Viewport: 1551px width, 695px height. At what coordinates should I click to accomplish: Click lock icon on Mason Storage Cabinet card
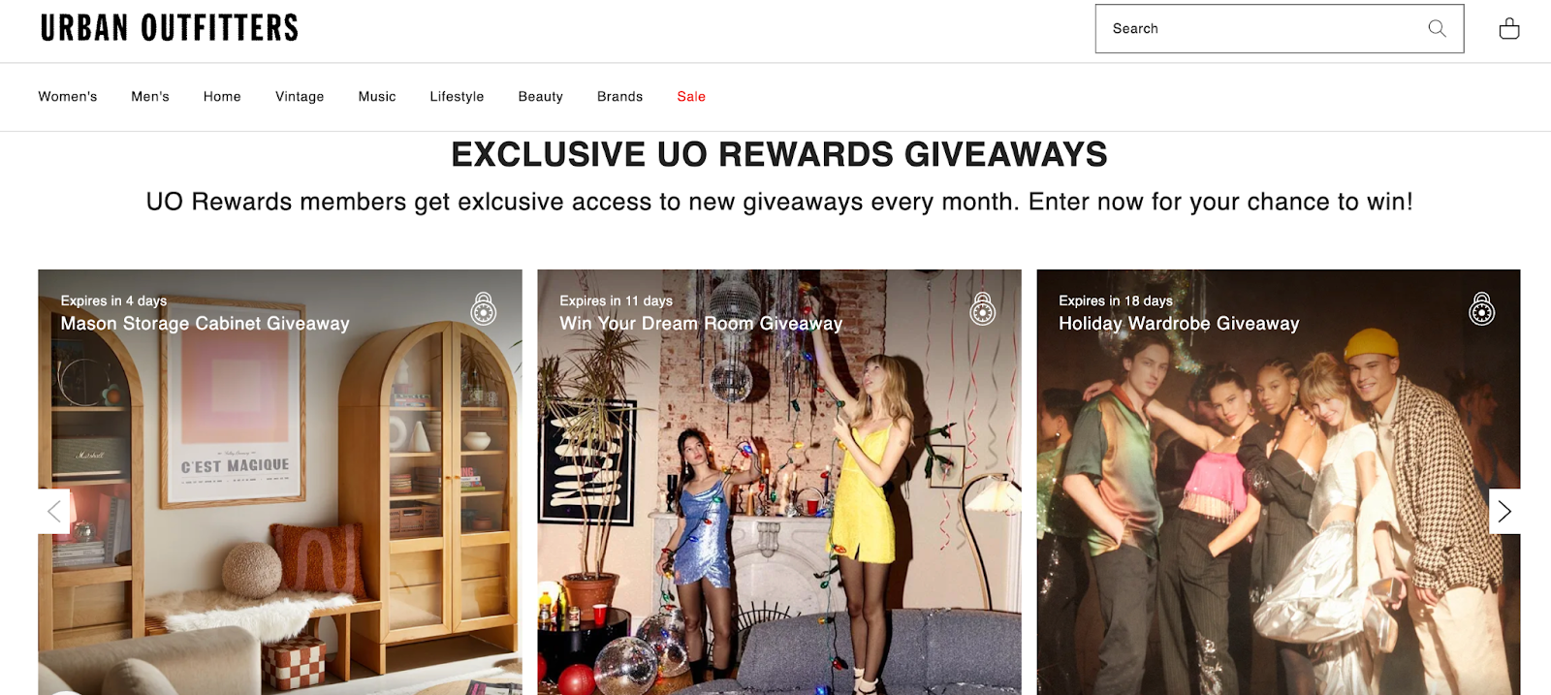tap(484, 309)
